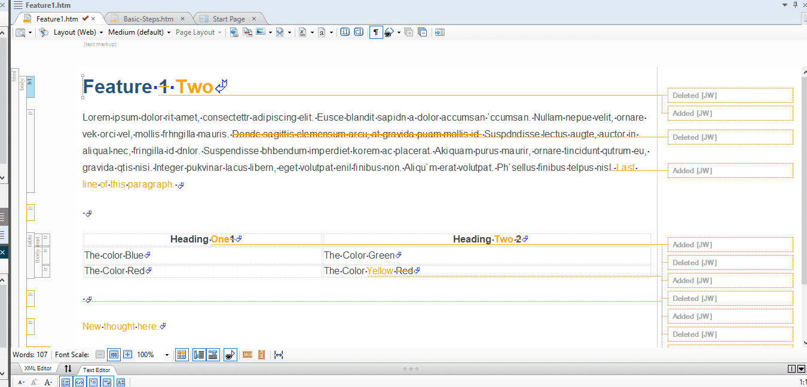The height and width of the screenshot is (387, 807).
Task: Click the grayed stacked pages icon
Action: click(x=409, y=32)
